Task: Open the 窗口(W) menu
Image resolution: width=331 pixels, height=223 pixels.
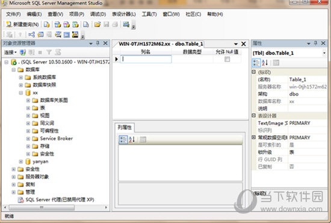Action: coord(171,14)
